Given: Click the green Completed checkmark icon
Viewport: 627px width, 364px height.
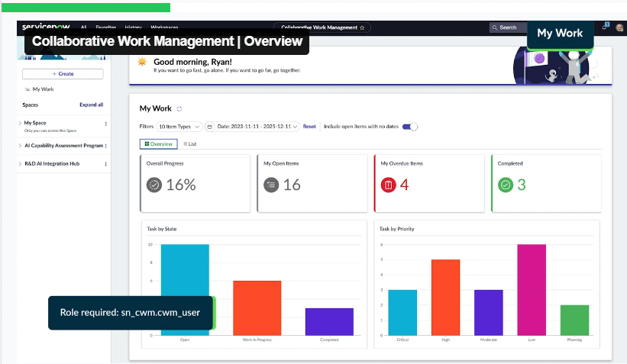Looking at the screenshot, I should (x=505, y=184).
